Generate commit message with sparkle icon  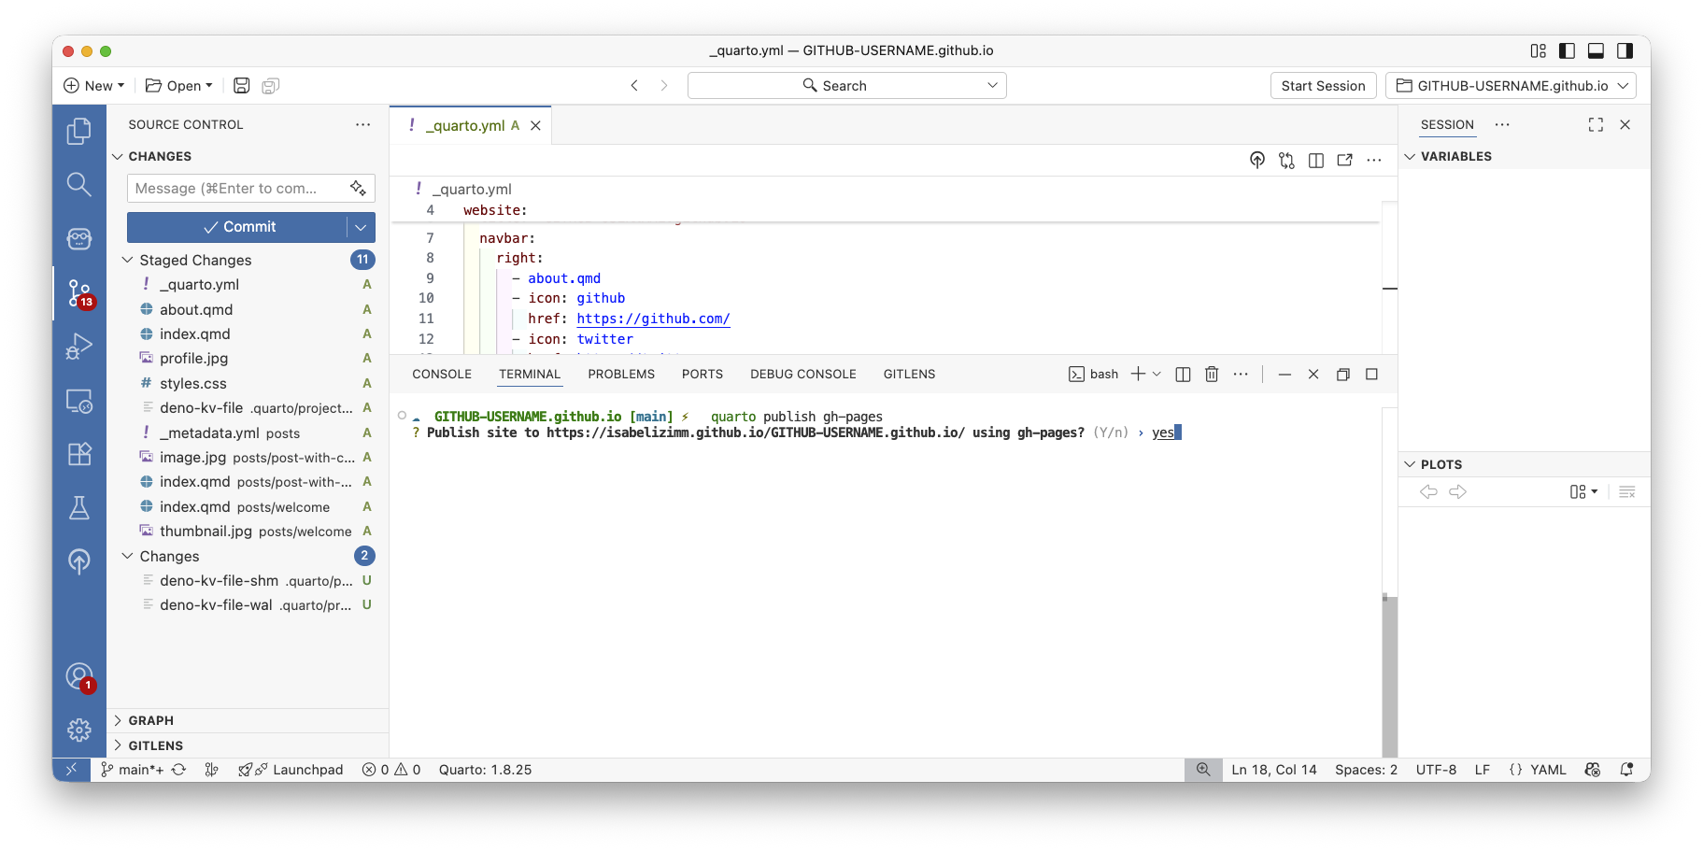pyautogui.click(x=358, y=189)
